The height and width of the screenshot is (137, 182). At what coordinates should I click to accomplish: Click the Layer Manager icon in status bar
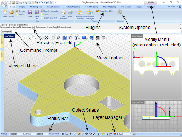114,134
